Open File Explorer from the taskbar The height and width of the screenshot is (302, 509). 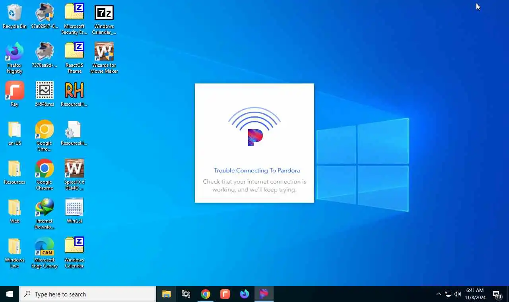coord(166,294)
